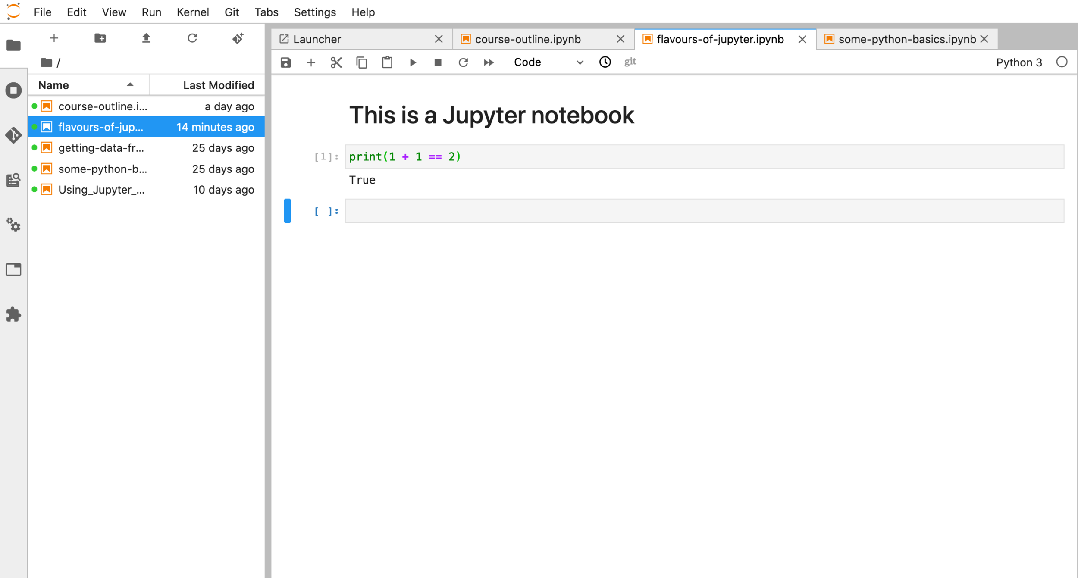
Task: Open the Extension Manager puzzle icon
Action: [13, 314]
